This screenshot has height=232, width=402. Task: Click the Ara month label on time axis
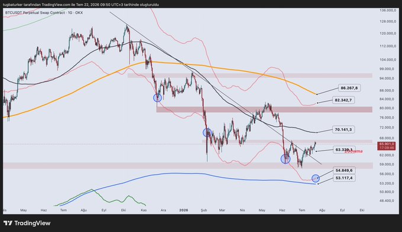pos(163,210)
